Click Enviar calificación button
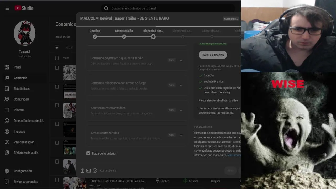The image size is (336, 189). pyautogui.click(x=213, y=55)
